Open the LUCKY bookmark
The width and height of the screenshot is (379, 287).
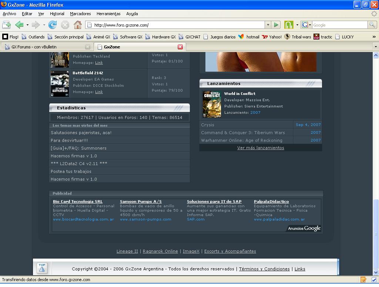[345, 37]
